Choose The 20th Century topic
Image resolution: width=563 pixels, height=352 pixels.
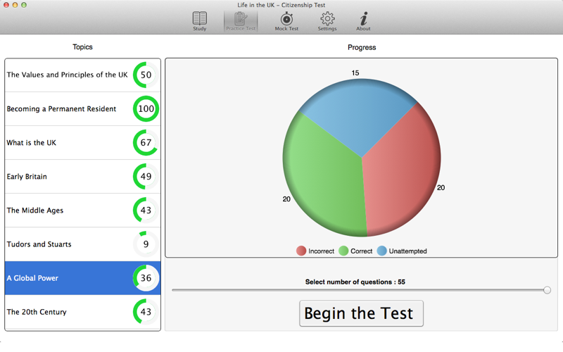click(82, 312)
